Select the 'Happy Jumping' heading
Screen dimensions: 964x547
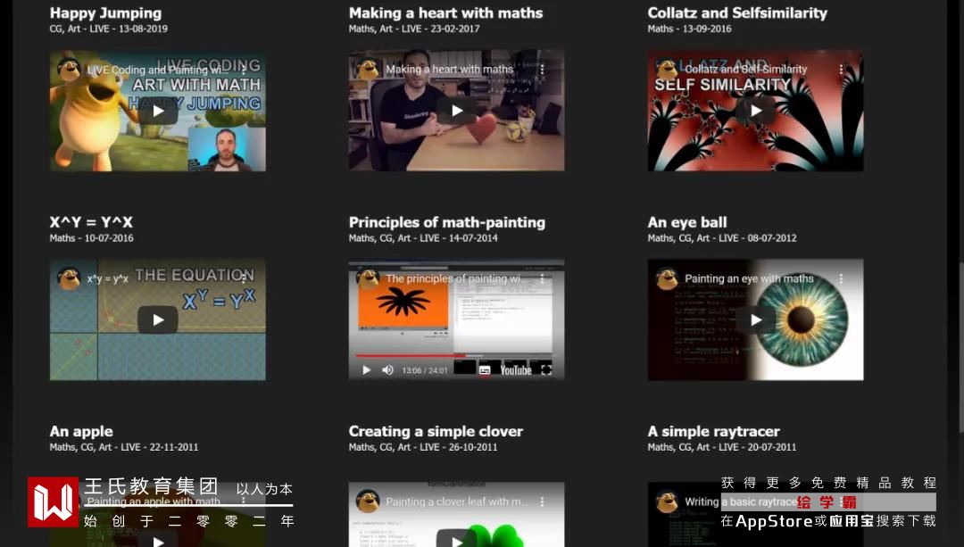105,12
